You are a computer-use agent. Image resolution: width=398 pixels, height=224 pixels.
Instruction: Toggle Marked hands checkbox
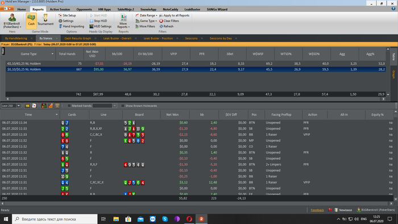pos(69,106)
